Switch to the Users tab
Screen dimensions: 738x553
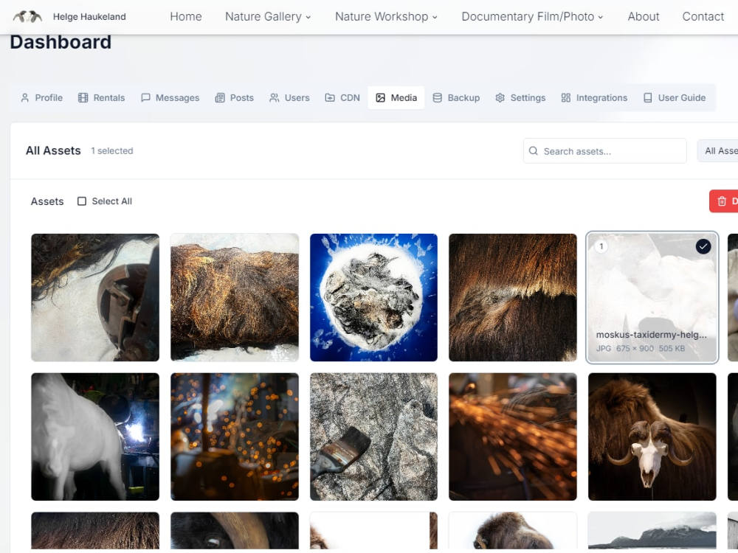(289, 98)
